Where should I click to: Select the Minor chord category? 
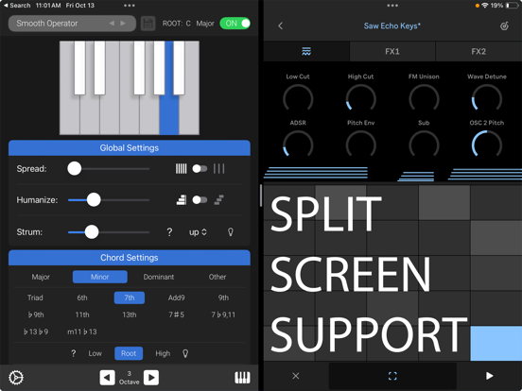[x=100, y=277]
